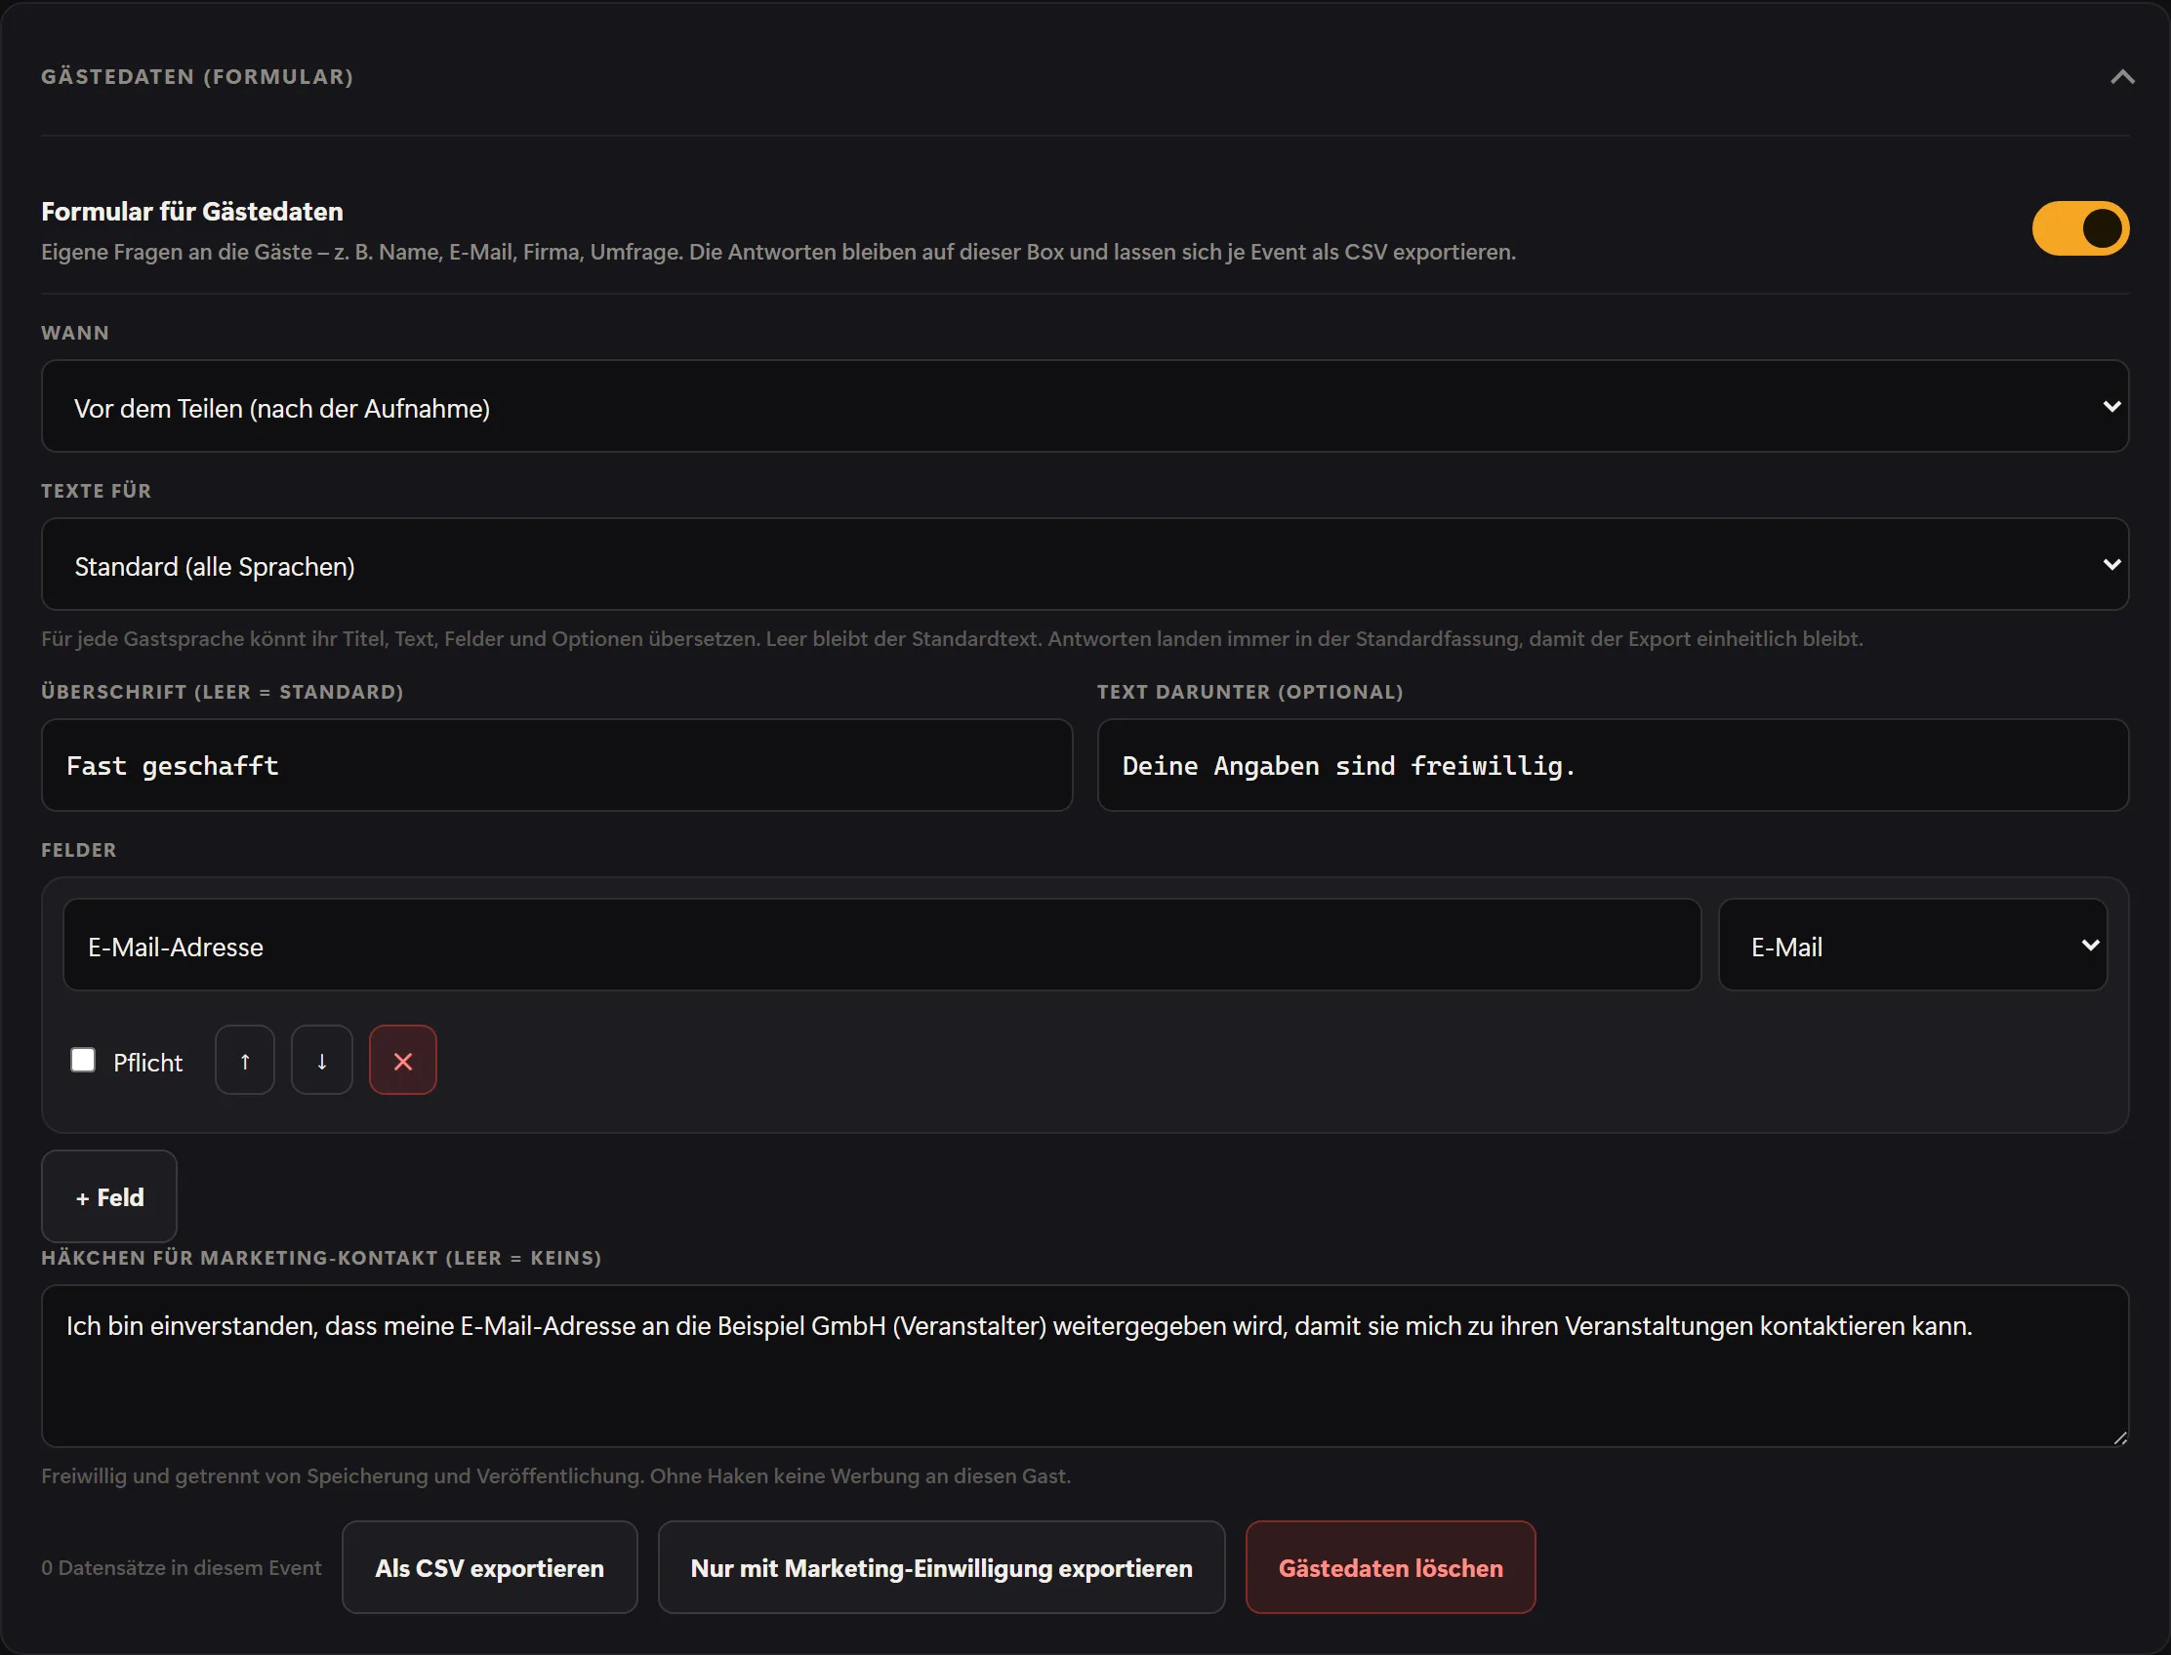
Task: Click the Pflicht label text
Action: (x=147, y=1063)
